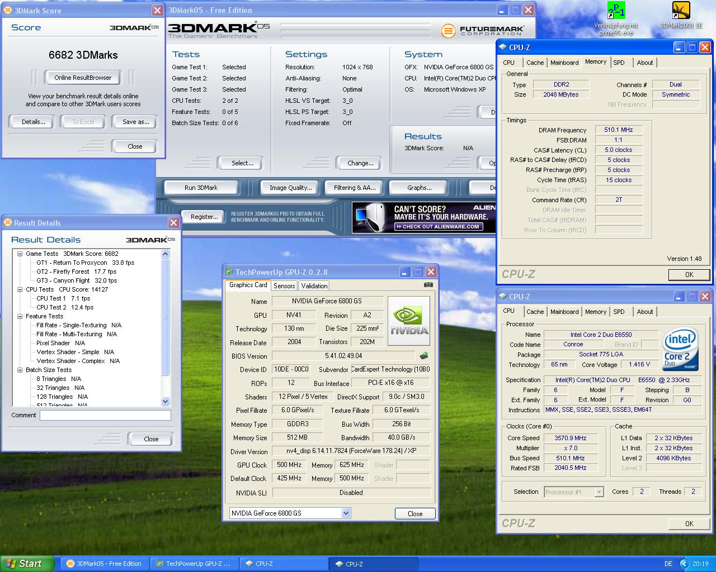
Task: Click OK in the lower CPU-Z window
Action: point(689,523)
